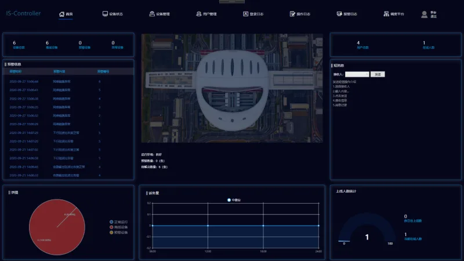Image resolution: width=464 pixels, height=261 pixels.
Task: Open the recipient dropdown in the message panel
Action: (357, 74)
